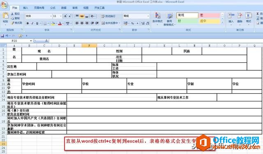Switch to the Data (数据) tab
This screenshot has width=263, height=154.
[64, 8]
